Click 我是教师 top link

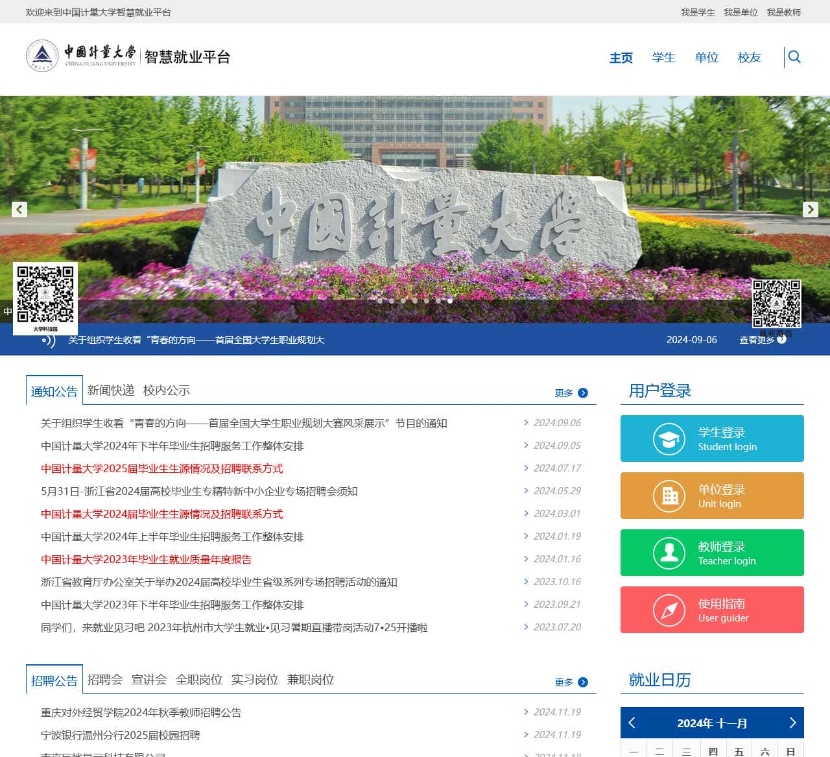783,12
